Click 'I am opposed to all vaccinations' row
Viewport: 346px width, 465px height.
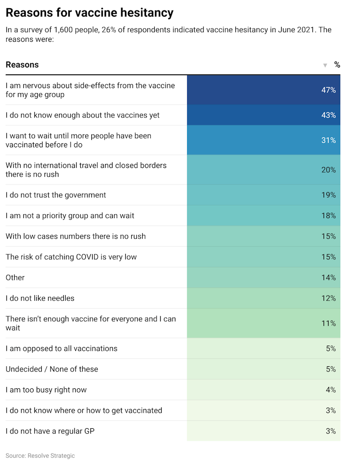point(61,348)
